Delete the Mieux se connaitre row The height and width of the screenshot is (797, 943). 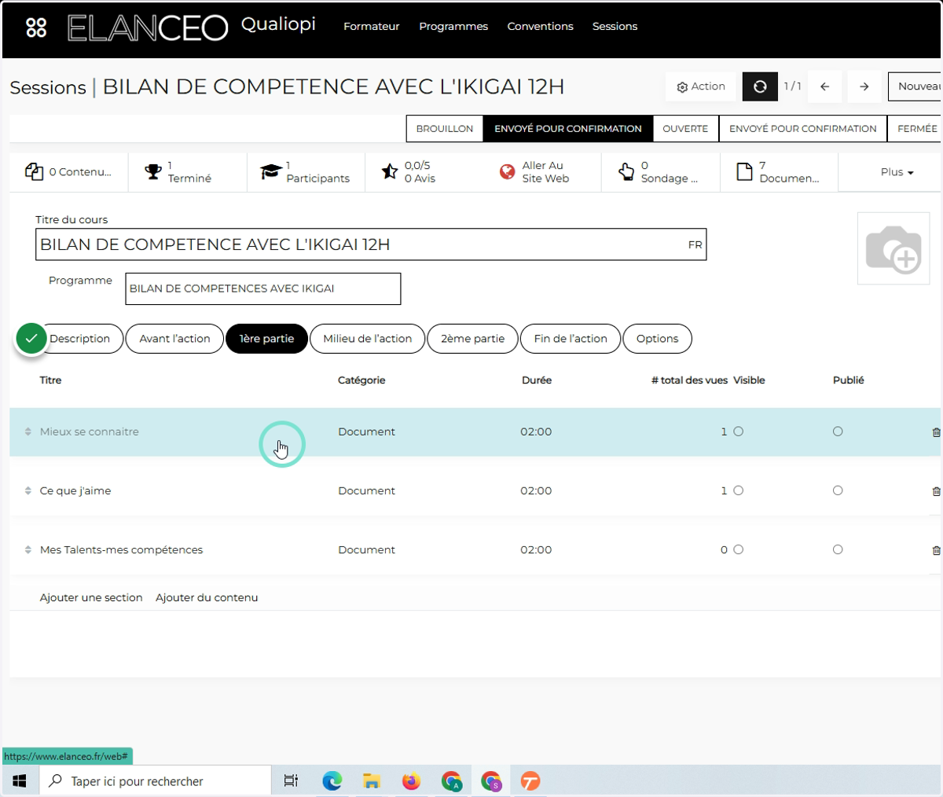click(936, 432)
